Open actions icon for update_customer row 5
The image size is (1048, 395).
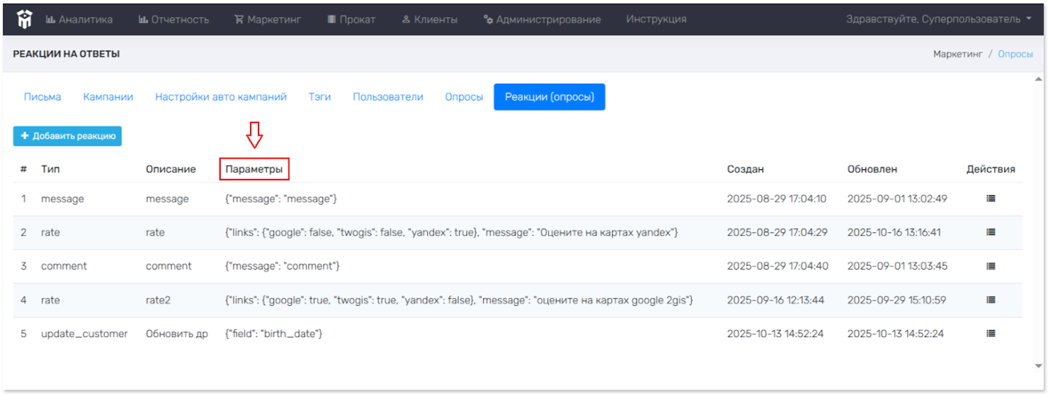tap(991, 333)
